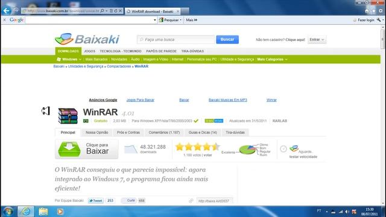
Task: Stop page loading with the X icon
Action: pyautogui.click(x=120, y=11)
